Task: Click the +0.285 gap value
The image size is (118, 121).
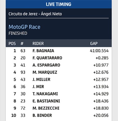Action: 102,58
